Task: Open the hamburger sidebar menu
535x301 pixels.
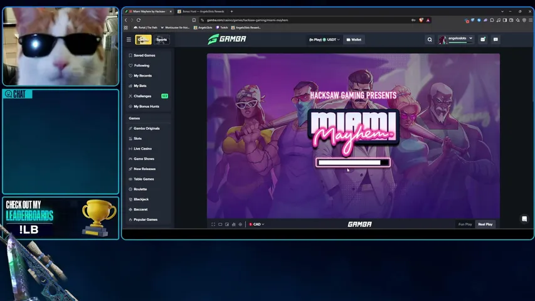Action: click(x=129, y=40)
